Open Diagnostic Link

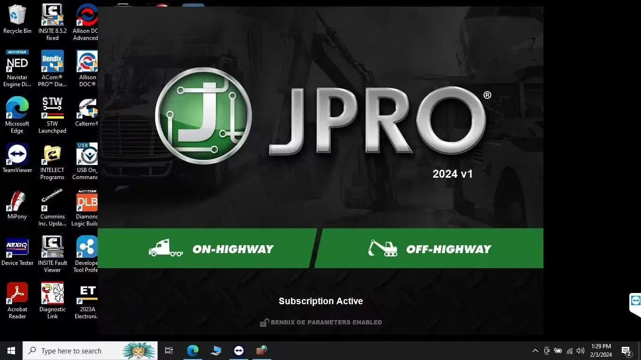click(52, 294)
